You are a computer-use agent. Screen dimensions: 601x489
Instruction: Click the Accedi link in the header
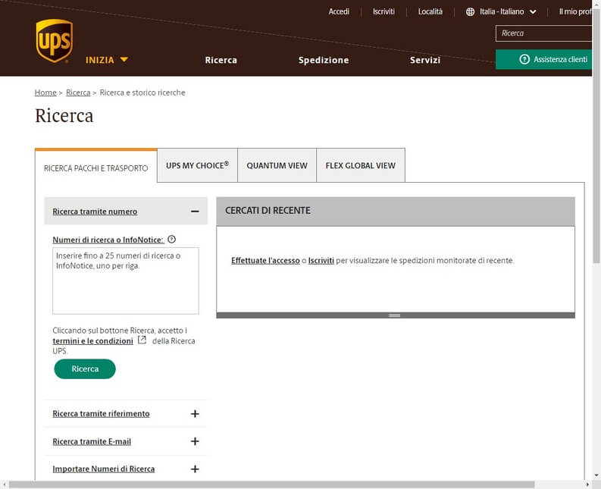click(x=339, y=12)
